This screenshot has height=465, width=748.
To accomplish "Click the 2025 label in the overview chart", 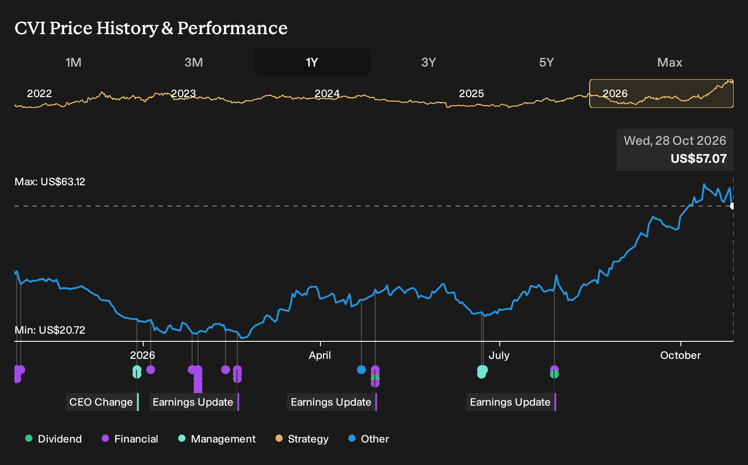I will [x=471, y=94].
